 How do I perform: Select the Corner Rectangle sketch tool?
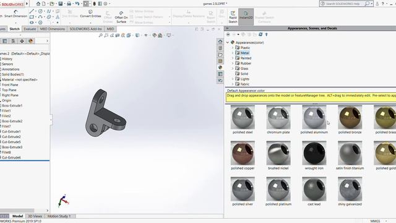tap(32, 17)
